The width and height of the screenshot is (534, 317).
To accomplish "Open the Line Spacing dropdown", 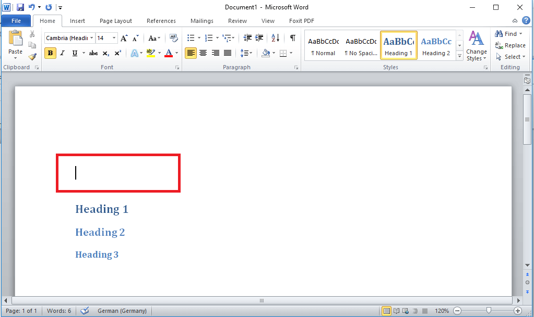I will click(x=246, y=53).
